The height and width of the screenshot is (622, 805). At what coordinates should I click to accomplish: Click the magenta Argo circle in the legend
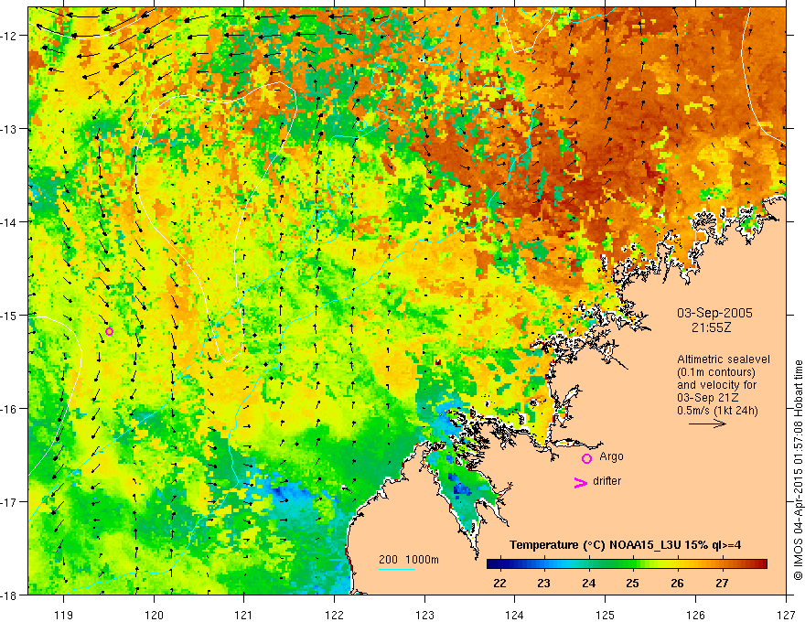[x=586, y=458]
